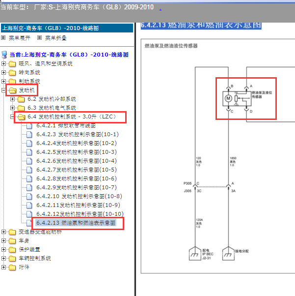Click the 菜单折叠 link

(x=56, y=38)
